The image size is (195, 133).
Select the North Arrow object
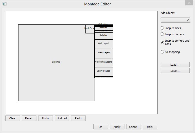coord(90,28)
